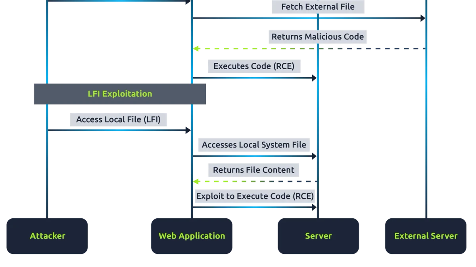
Task: Click the Attacker participant box
Action: (47, 236)
